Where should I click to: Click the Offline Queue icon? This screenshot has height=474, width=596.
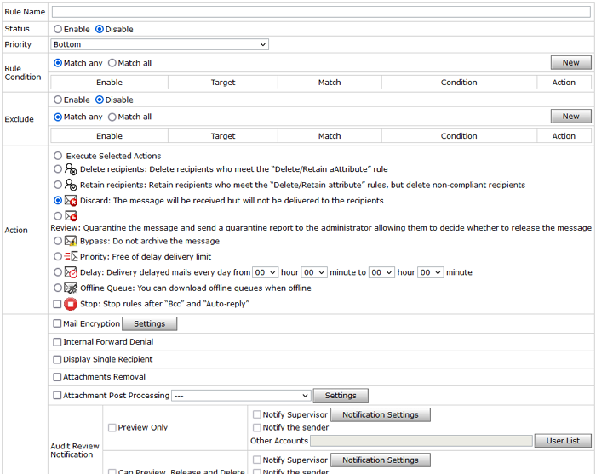pyautogui.click(x=72, y=288)
